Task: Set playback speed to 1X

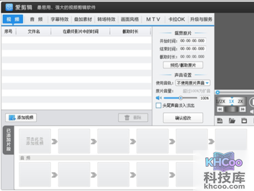Action: (x=232, y=101)
